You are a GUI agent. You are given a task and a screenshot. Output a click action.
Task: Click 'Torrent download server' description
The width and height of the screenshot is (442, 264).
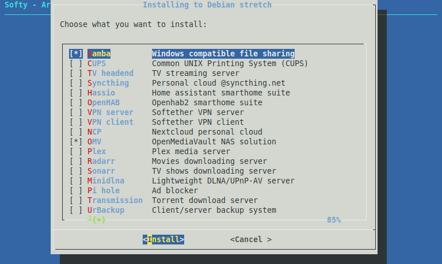(x=205, y=200)
